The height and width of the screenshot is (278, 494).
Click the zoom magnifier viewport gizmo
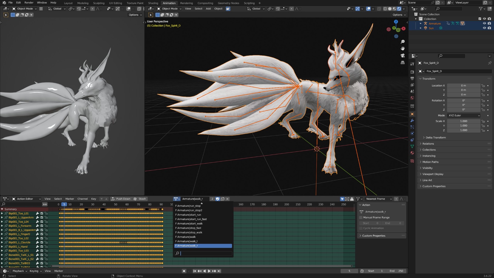(403, 42)
